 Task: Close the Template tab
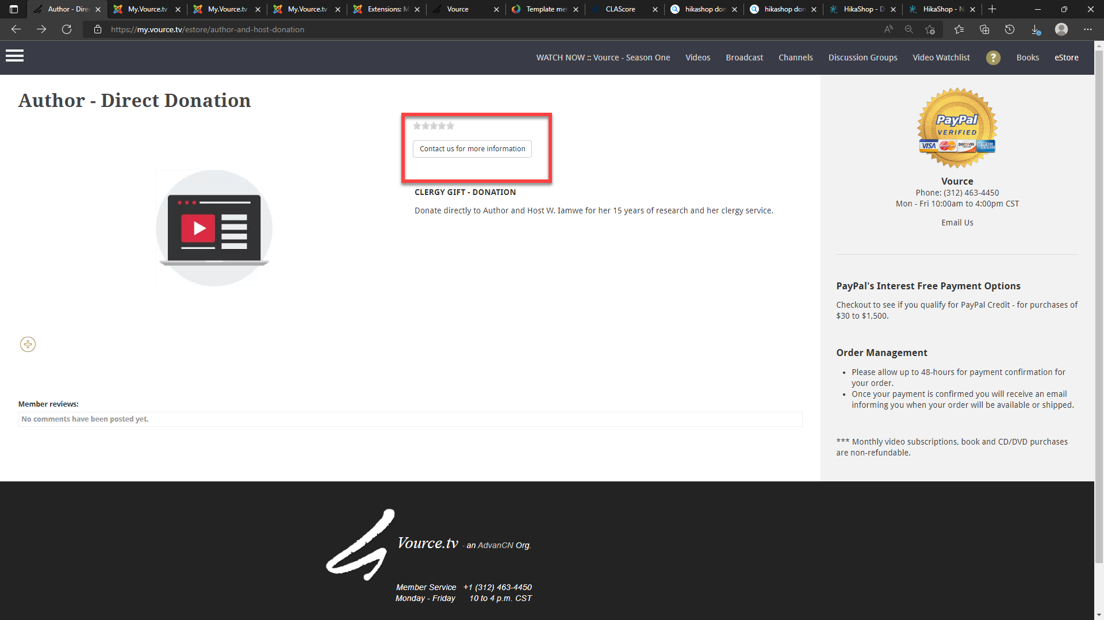click(x=576, y=9)
